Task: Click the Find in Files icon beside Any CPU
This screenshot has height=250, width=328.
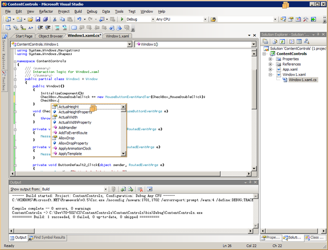Action: [213, 19]
